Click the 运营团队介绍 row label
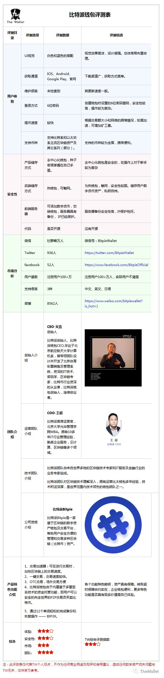164x678 pixels. (x=31, y=431)
